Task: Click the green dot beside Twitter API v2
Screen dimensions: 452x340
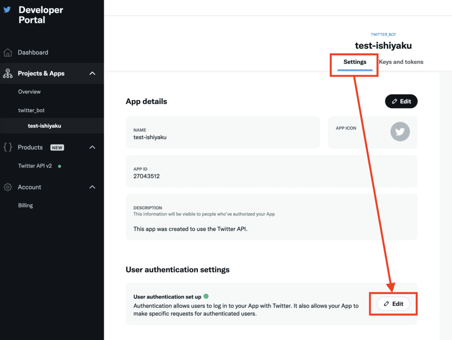Action: click(60, 166)
